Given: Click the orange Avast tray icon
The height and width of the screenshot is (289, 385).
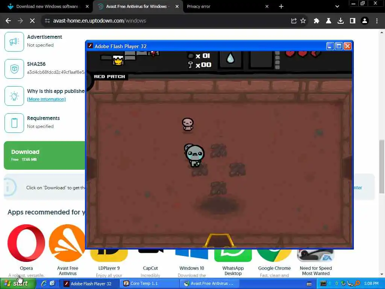Looking at the screenshot, I should 358,284.
